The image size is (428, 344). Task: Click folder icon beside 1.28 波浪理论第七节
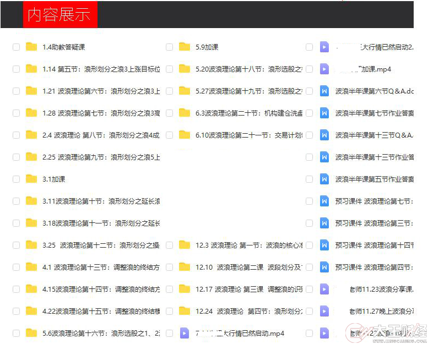pos(31,113)
